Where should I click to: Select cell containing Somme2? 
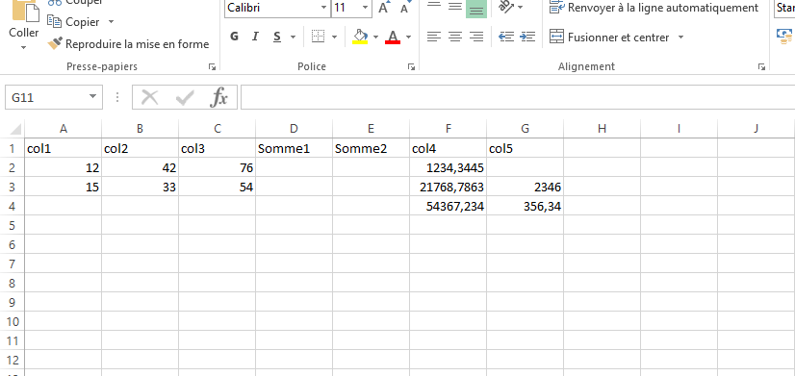pyautogui.click(x=371, y=149)
